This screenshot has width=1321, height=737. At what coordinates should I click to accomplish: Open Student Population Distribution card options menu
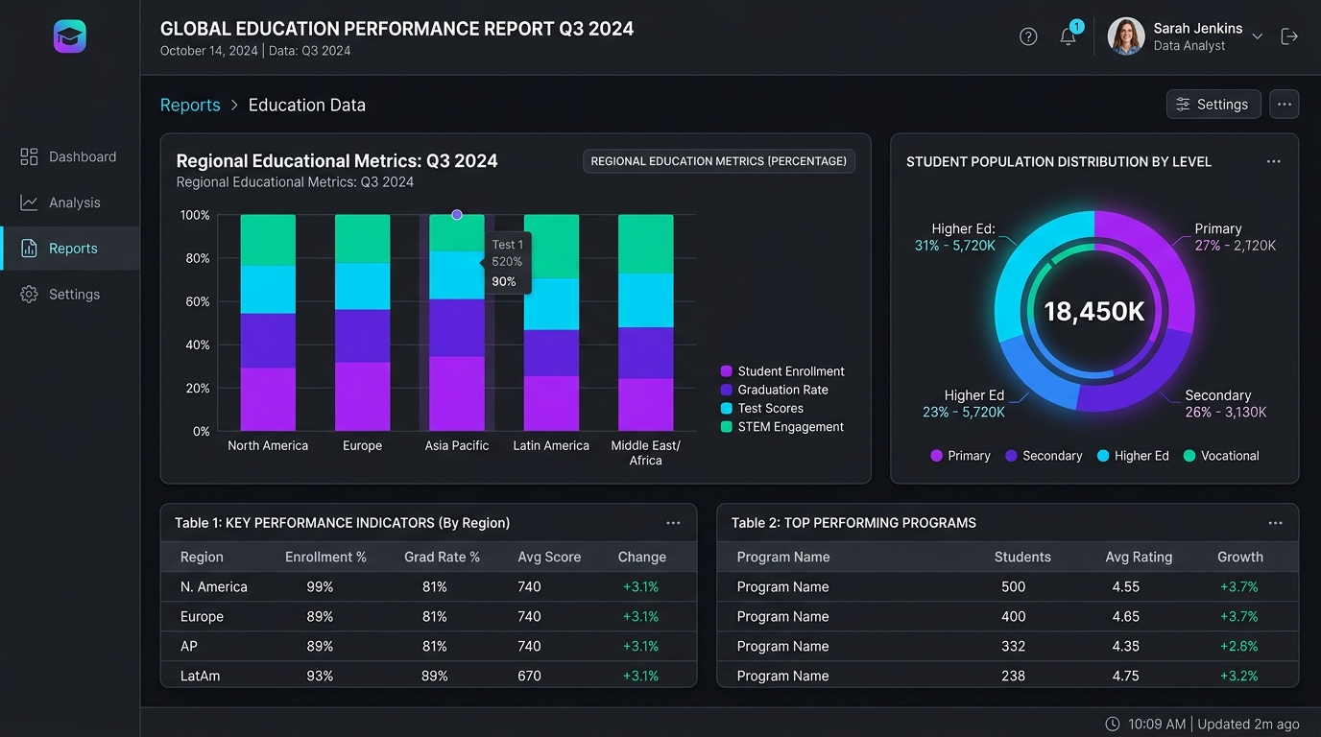pos(1274,161)
